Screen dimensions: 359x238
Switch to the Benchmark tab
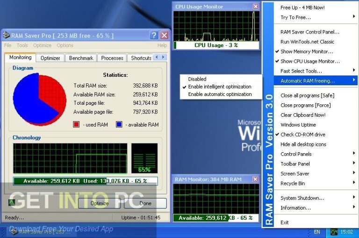pos(81,58)
